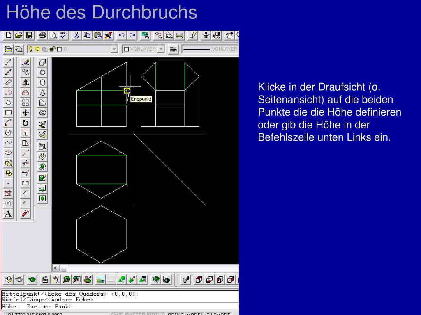This screenshot has height=315, width=421.
Task: Click the text 'Würfel/Länge/<Andere Ecke>:'
Action: click(x=49, y=300)
